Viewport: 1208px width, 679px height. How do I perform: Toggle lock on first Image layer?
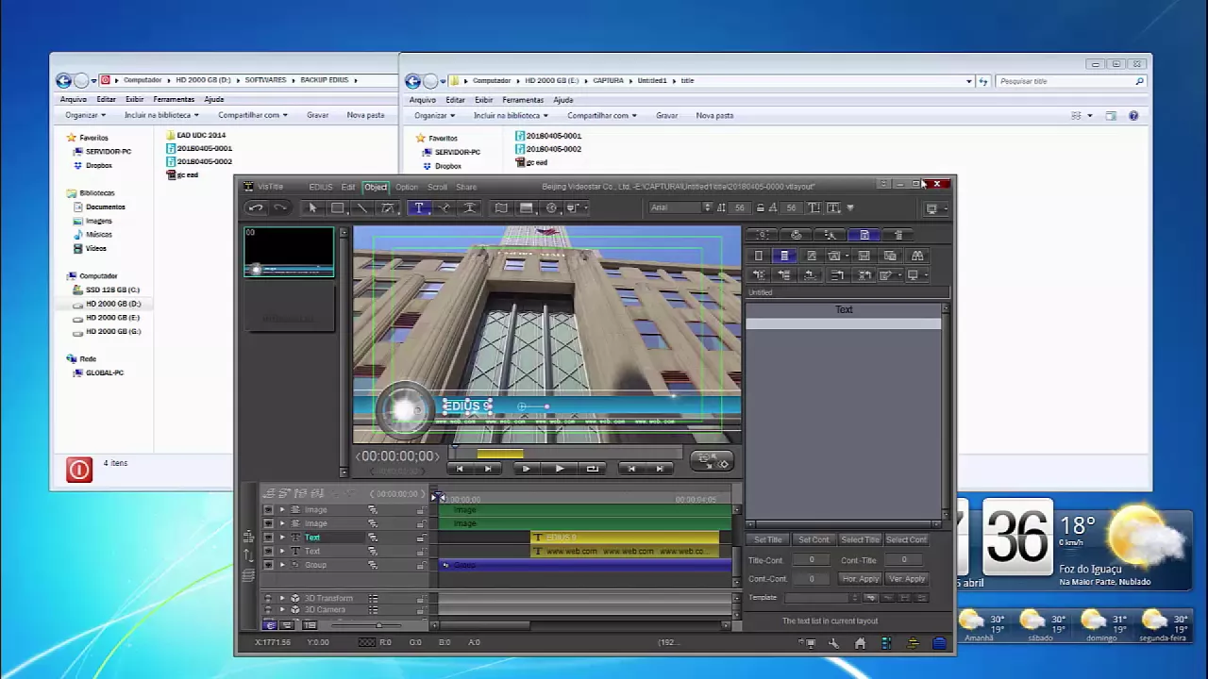pyautogui.click(x=420, y=510)
